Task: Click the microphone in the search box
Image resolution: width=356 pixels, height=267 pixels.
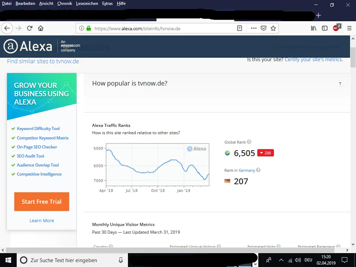Action: [x=121, y=260]
